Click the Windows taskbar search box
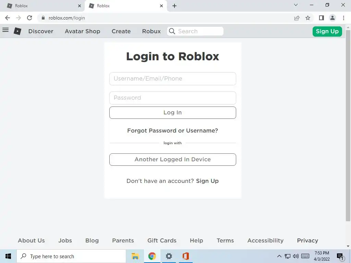 point(71,256)
